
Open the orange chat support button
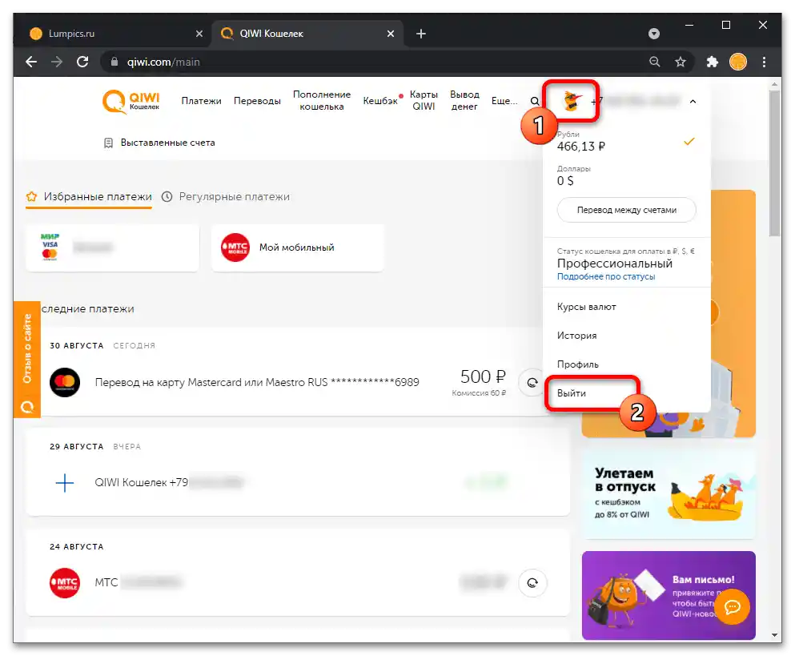tap(733, 606)
